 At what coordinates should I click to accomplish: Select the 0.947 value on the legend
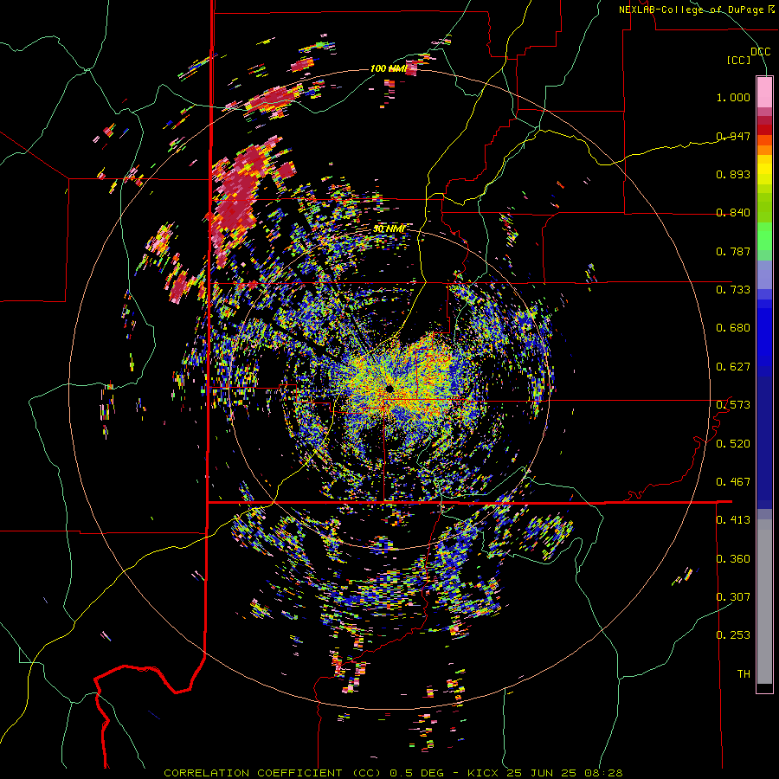733,136
